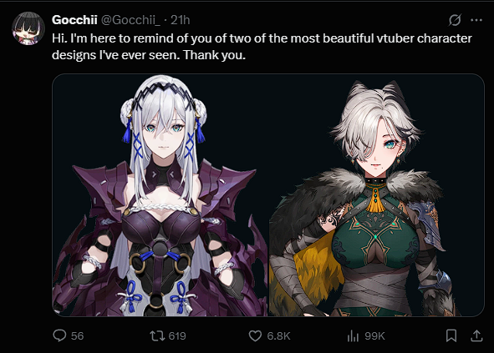
Task: Open the reply speech bubble icon
Action: point(59,335)
